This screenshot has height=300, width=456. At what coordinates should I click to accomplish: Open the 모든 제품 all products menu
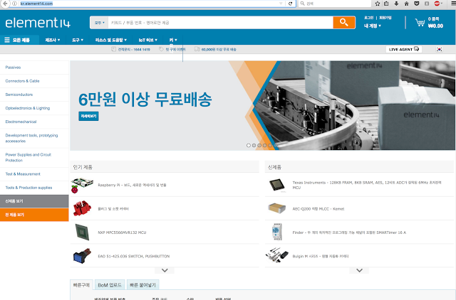pyautogui.click(x=19, y=40)
